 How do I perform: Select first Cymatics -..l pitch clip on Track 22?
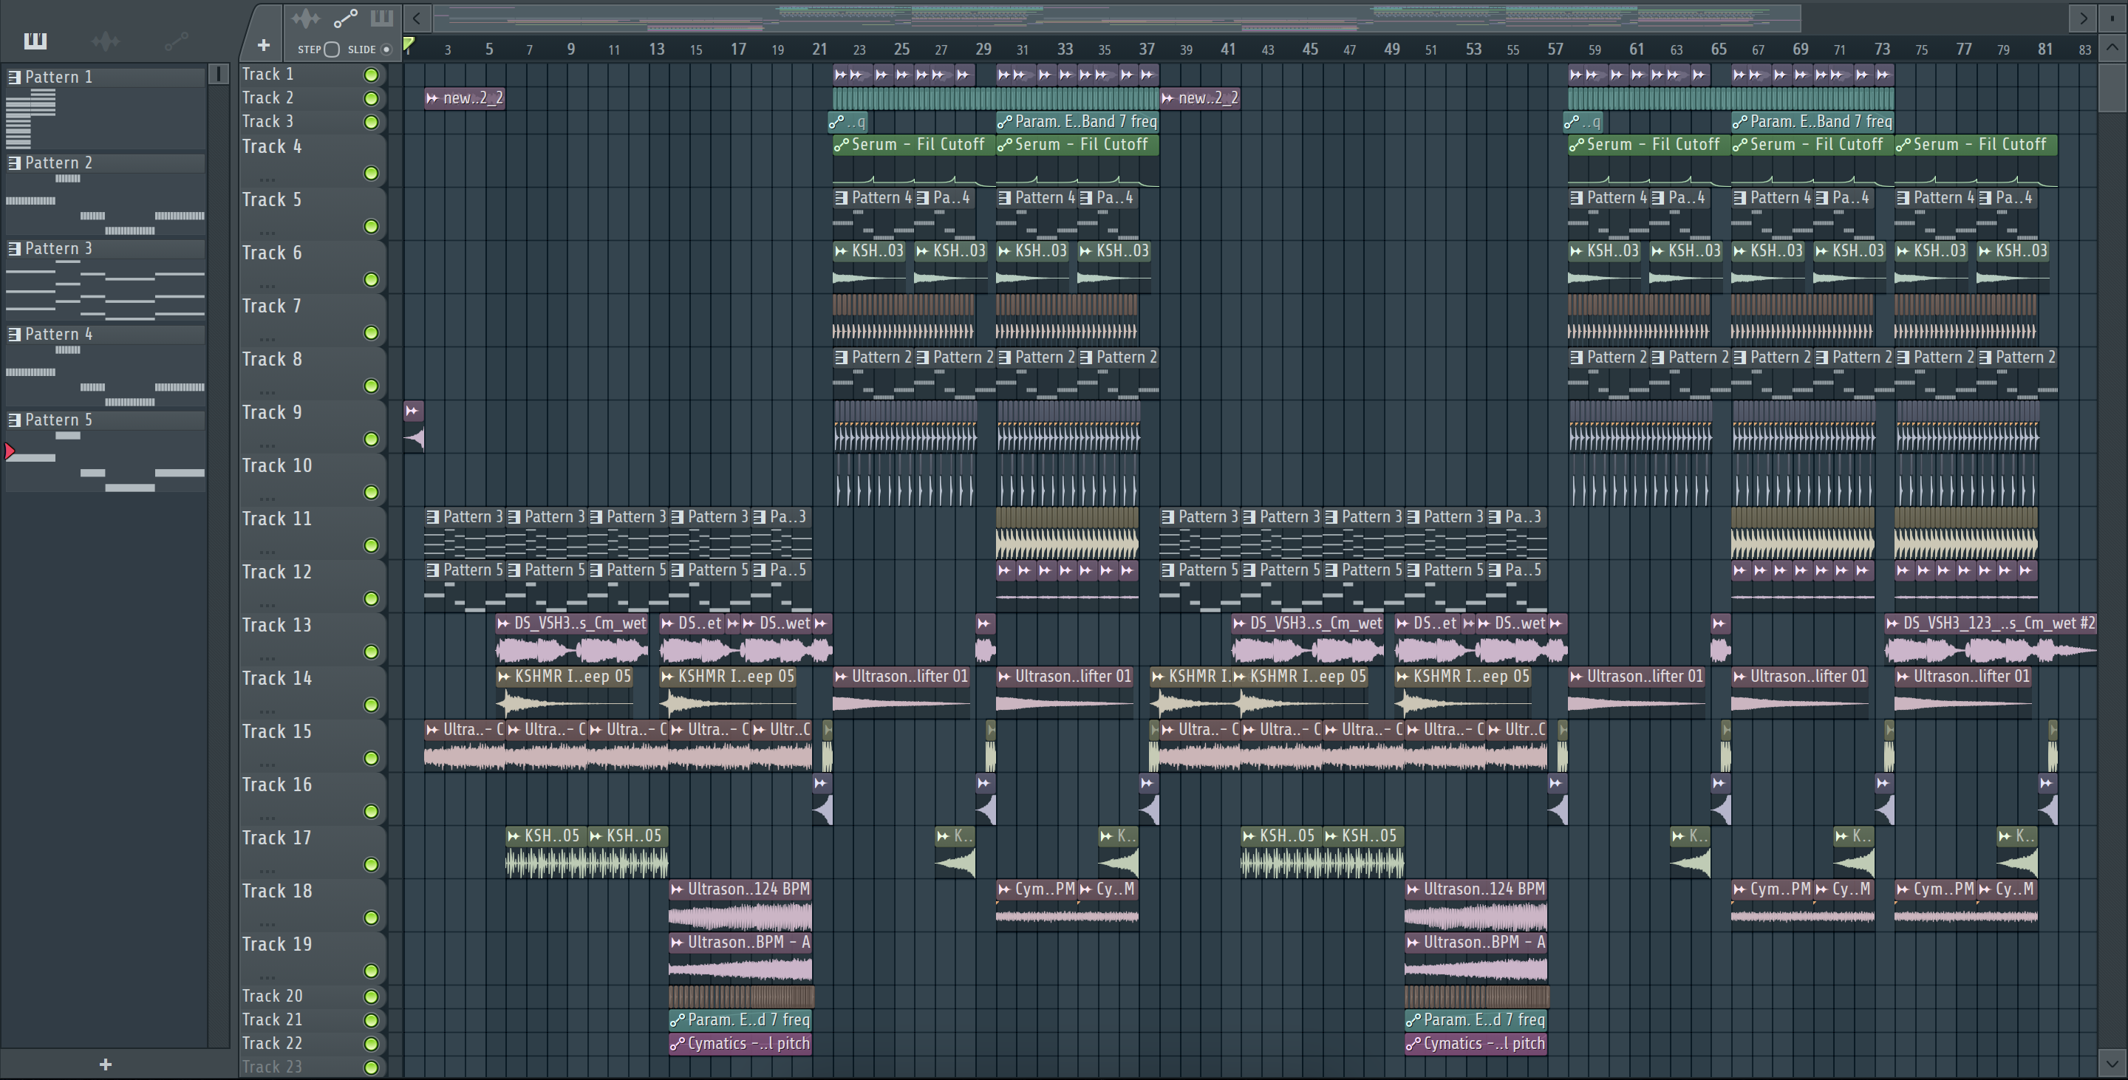point(740,1044)
